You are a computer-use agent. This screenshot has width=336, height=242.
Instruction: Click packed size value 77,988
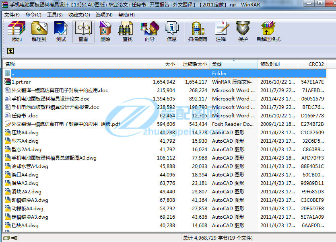click(200, 158)
